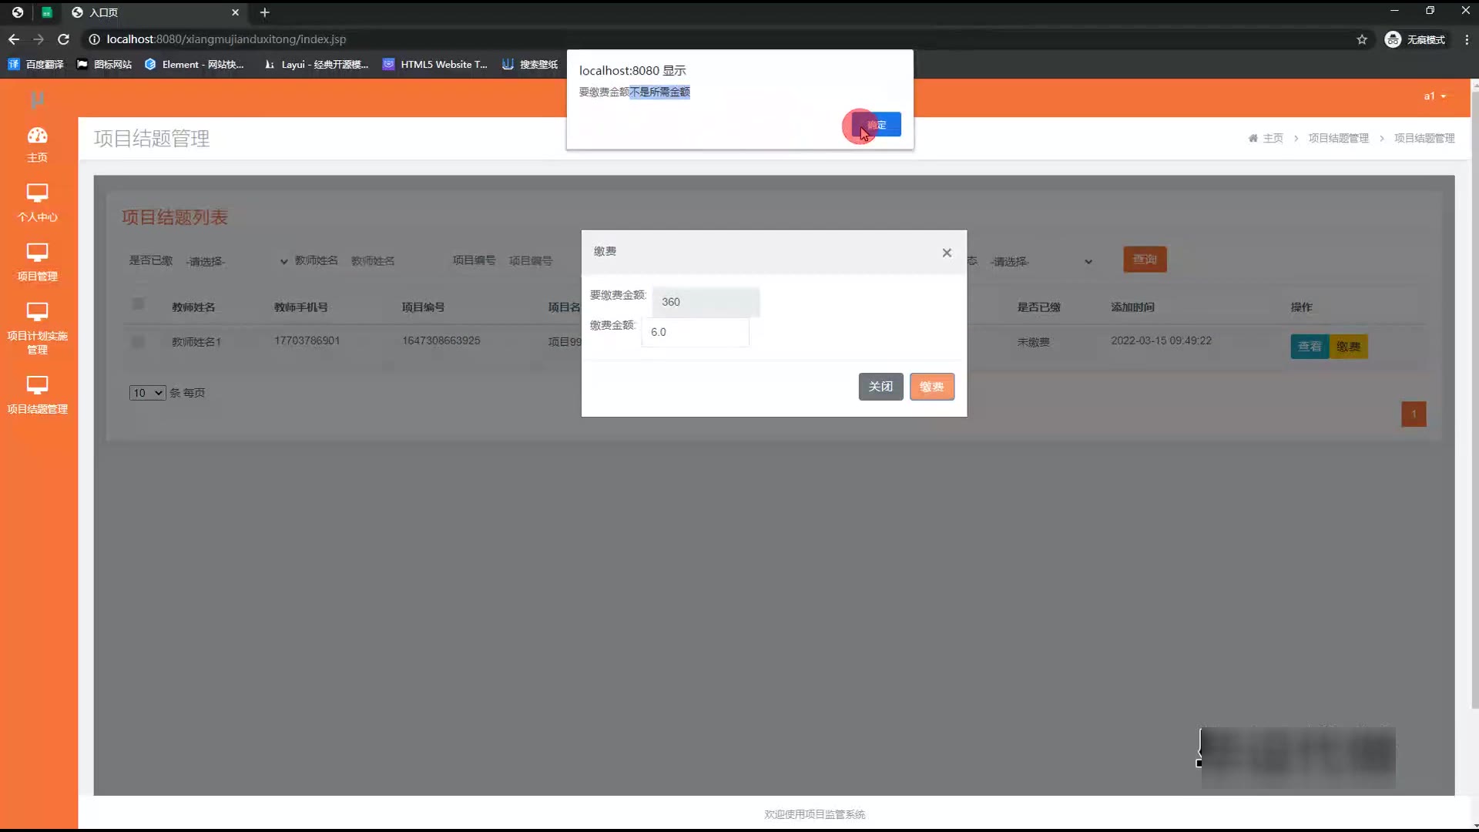Viewport: 1479px width, 832px height.
Task: Open 个人中心 monitor icon in sidebar
Action: pos(37,193)
